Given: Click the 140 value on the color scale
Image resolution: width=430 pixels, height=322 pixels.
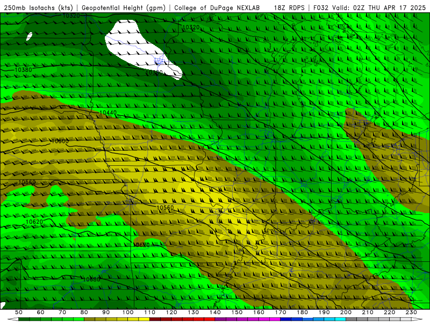Looking at the screenshot, I should pos(215,312).
